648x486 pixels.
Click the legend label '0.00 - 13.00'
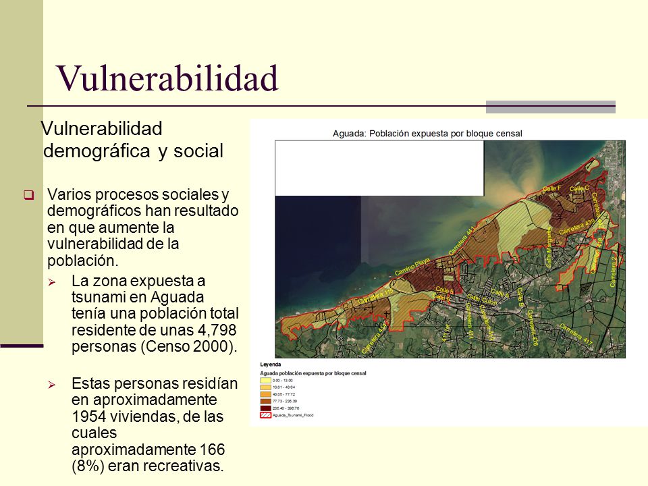[x=283, y=380]
